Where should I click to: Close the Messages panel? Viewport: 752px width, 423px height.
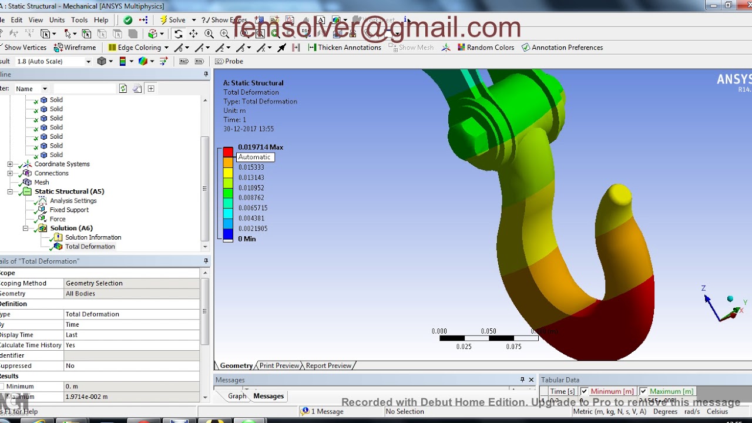click(531, 380)
